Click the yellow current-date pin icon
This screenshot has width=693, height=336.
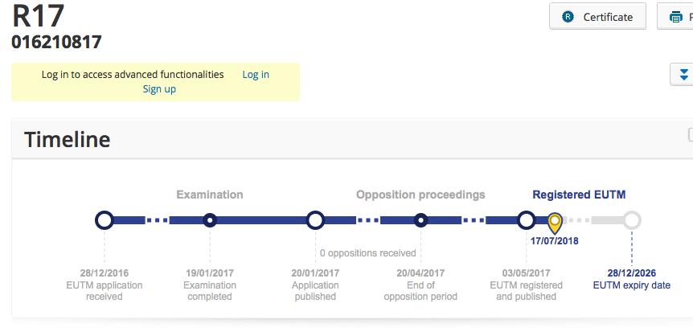(554, 222)
